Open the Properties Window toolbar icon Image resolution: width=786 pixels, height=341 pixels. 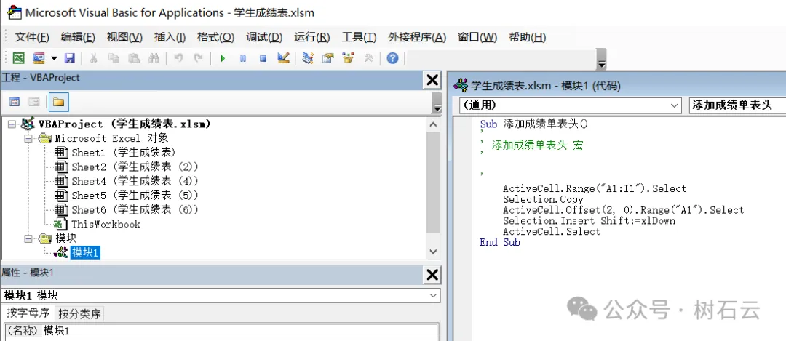(x=327, y=58)
